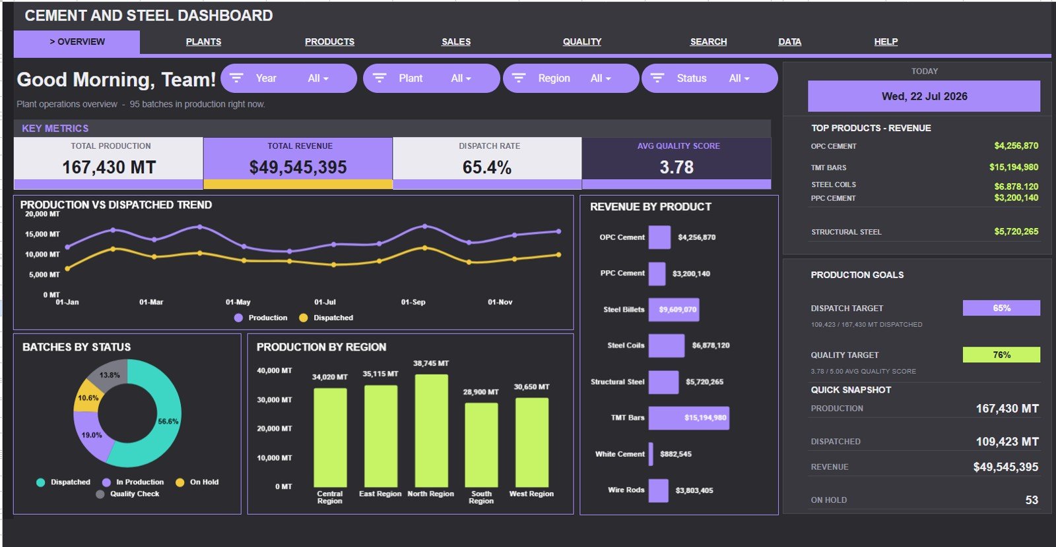
Task: Click the 13.8% donut chart segment
Action: 110,374
